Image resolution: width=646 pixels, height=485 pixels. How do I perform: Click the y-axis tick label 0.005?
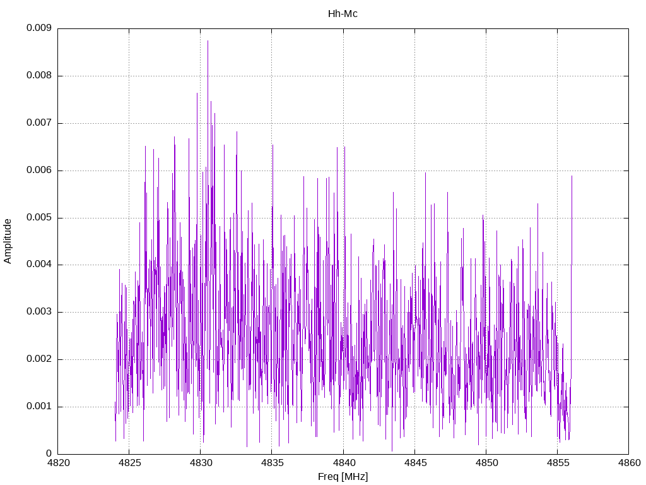39,217
